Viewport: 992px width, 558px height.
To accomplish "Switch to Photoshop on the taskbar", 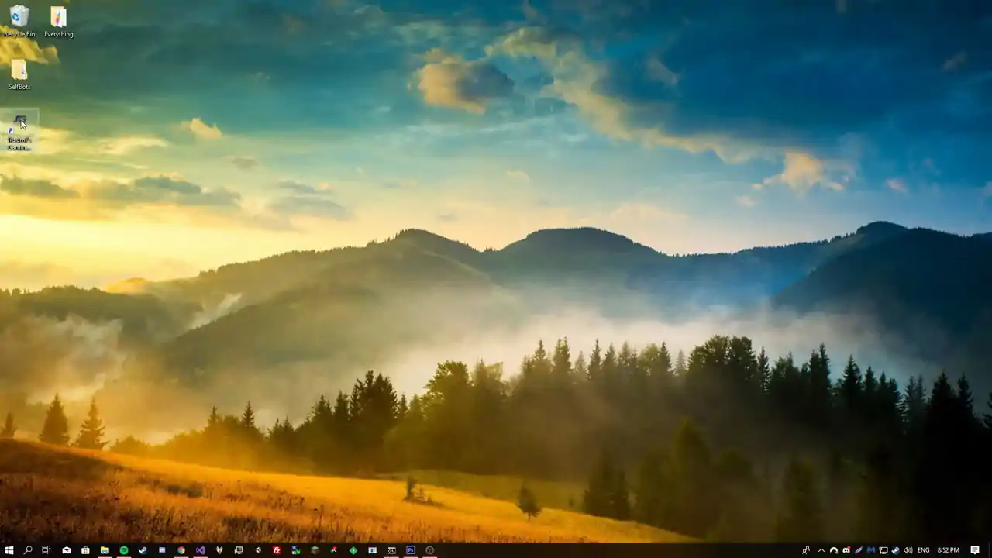I will click(x=411, y=550).
